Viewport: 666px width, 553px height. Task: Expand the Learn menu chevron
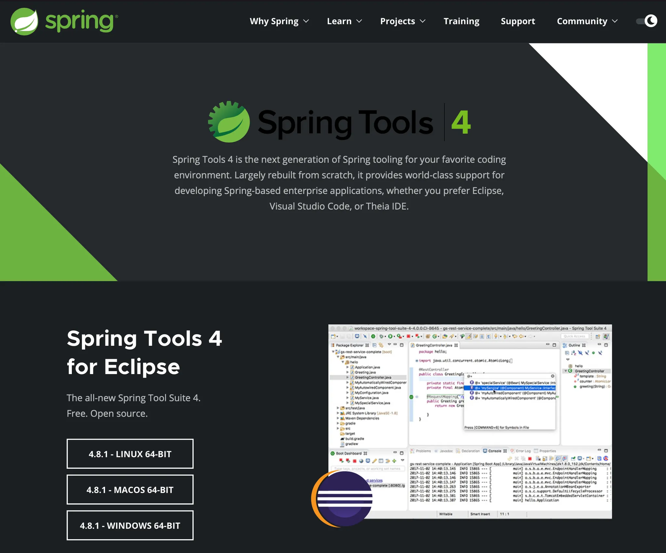point(359,21)
